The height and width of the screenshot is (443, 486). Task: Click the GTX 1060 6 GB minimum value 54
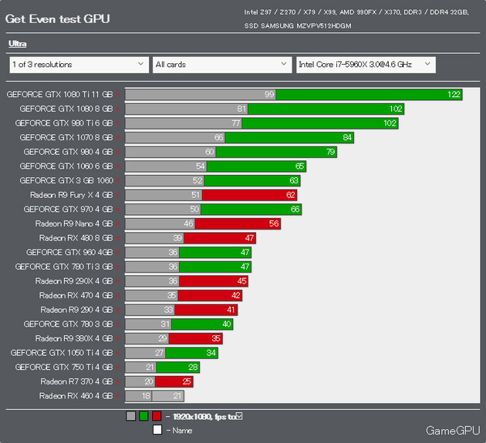coord(201,166)
